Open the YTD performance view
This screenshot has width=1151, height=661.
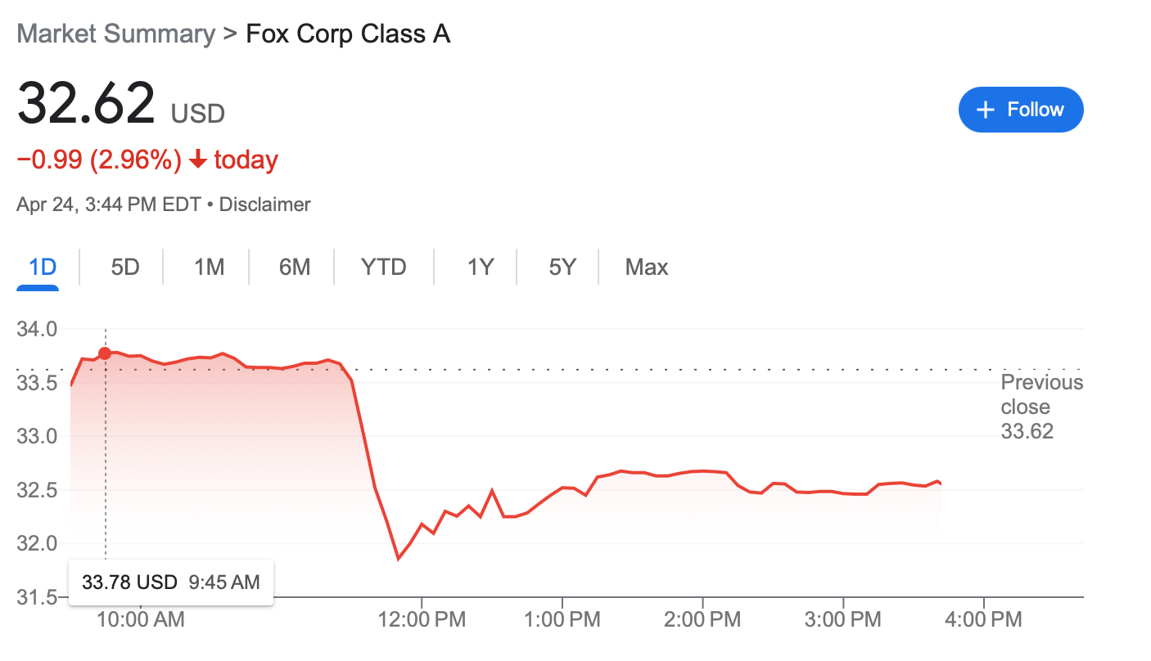[383, 267]
